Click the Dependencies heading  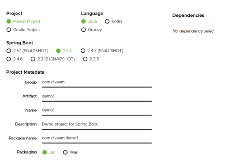click(x=188, y=15)
